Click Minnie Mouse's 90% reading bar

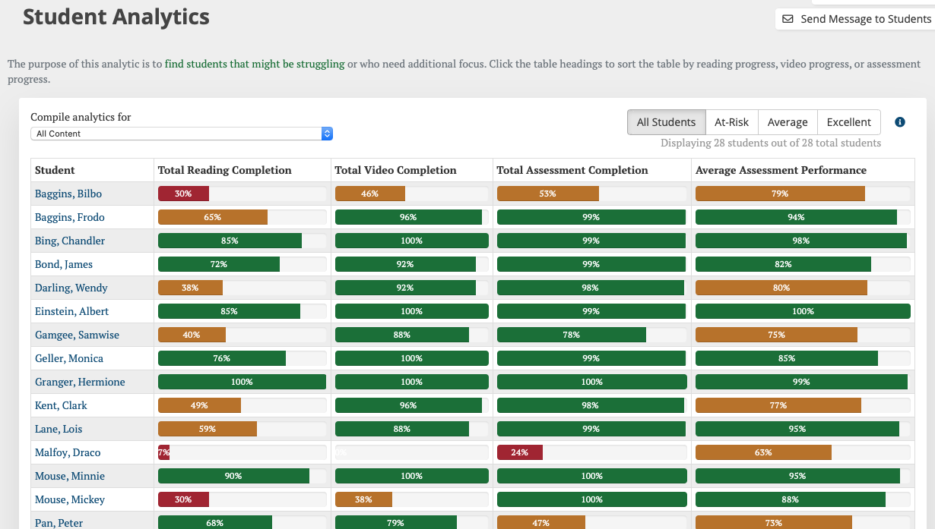(x=233, y=476)
